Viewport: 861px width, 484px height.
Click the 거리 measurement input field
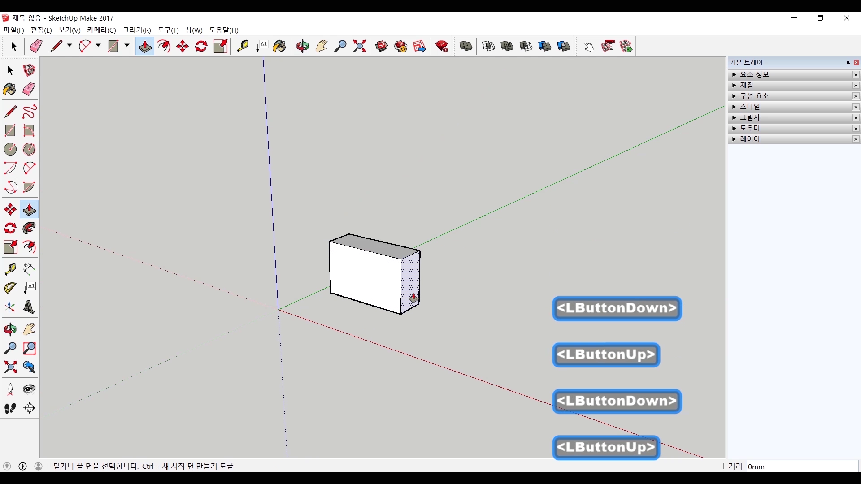pos(802,467)
